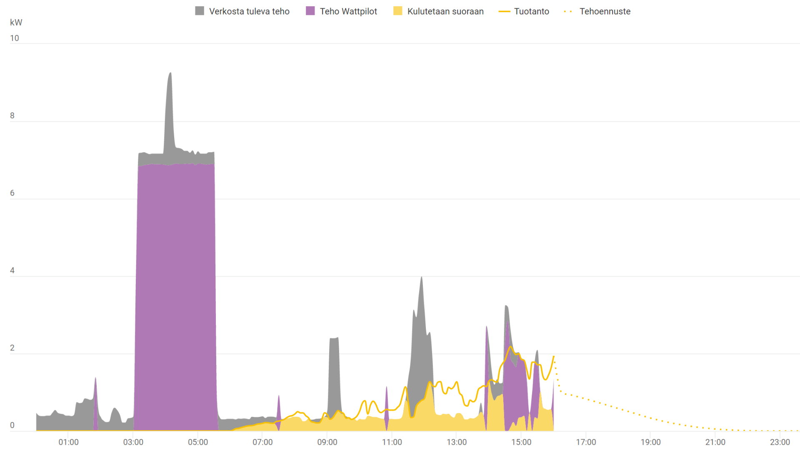Viewport: 800px width, 449px height.
Task: Select the 23:00 time axis label
Action: 780,442
